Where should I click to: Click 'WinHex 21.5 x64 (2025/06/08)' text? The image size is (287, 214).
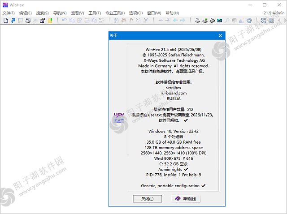174,50
